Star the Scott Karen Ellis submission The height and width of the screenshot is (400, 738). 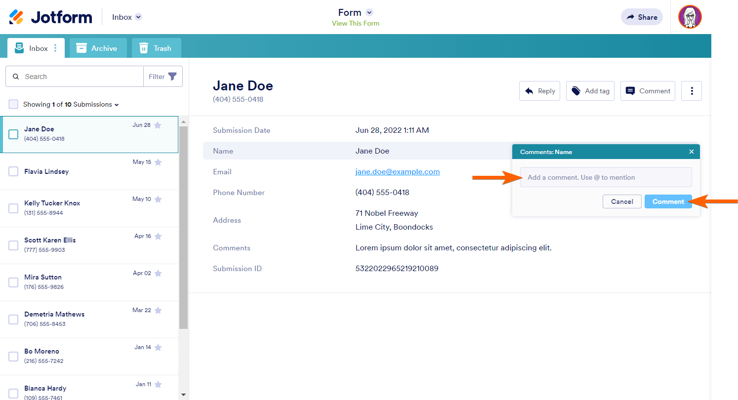pos(158,236)
